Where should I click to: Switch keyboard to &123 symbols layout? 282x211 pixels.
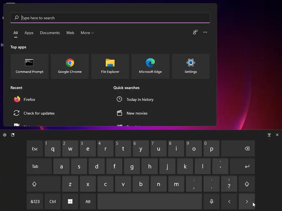click(35, 201)
